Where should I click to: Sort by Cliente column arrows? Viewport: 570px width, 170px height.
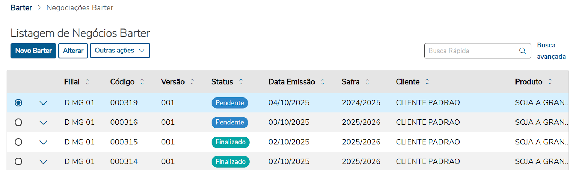tap(427, 82)
